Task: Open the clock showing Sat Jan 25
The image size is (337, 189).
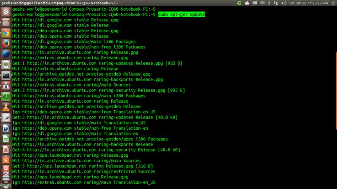Action: (309, 3)
